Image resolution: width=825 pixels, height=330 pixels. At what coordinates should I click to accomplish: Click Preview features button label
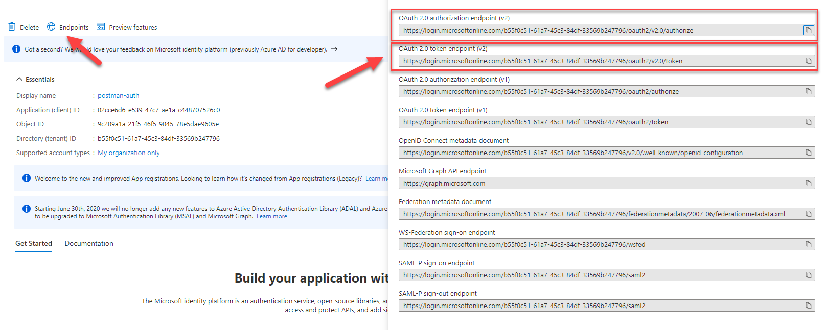point(133,27)
